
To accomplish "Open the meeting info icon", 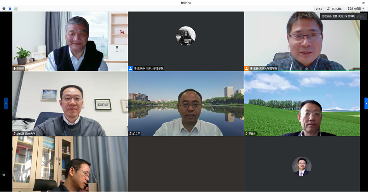I will [4, 8].
